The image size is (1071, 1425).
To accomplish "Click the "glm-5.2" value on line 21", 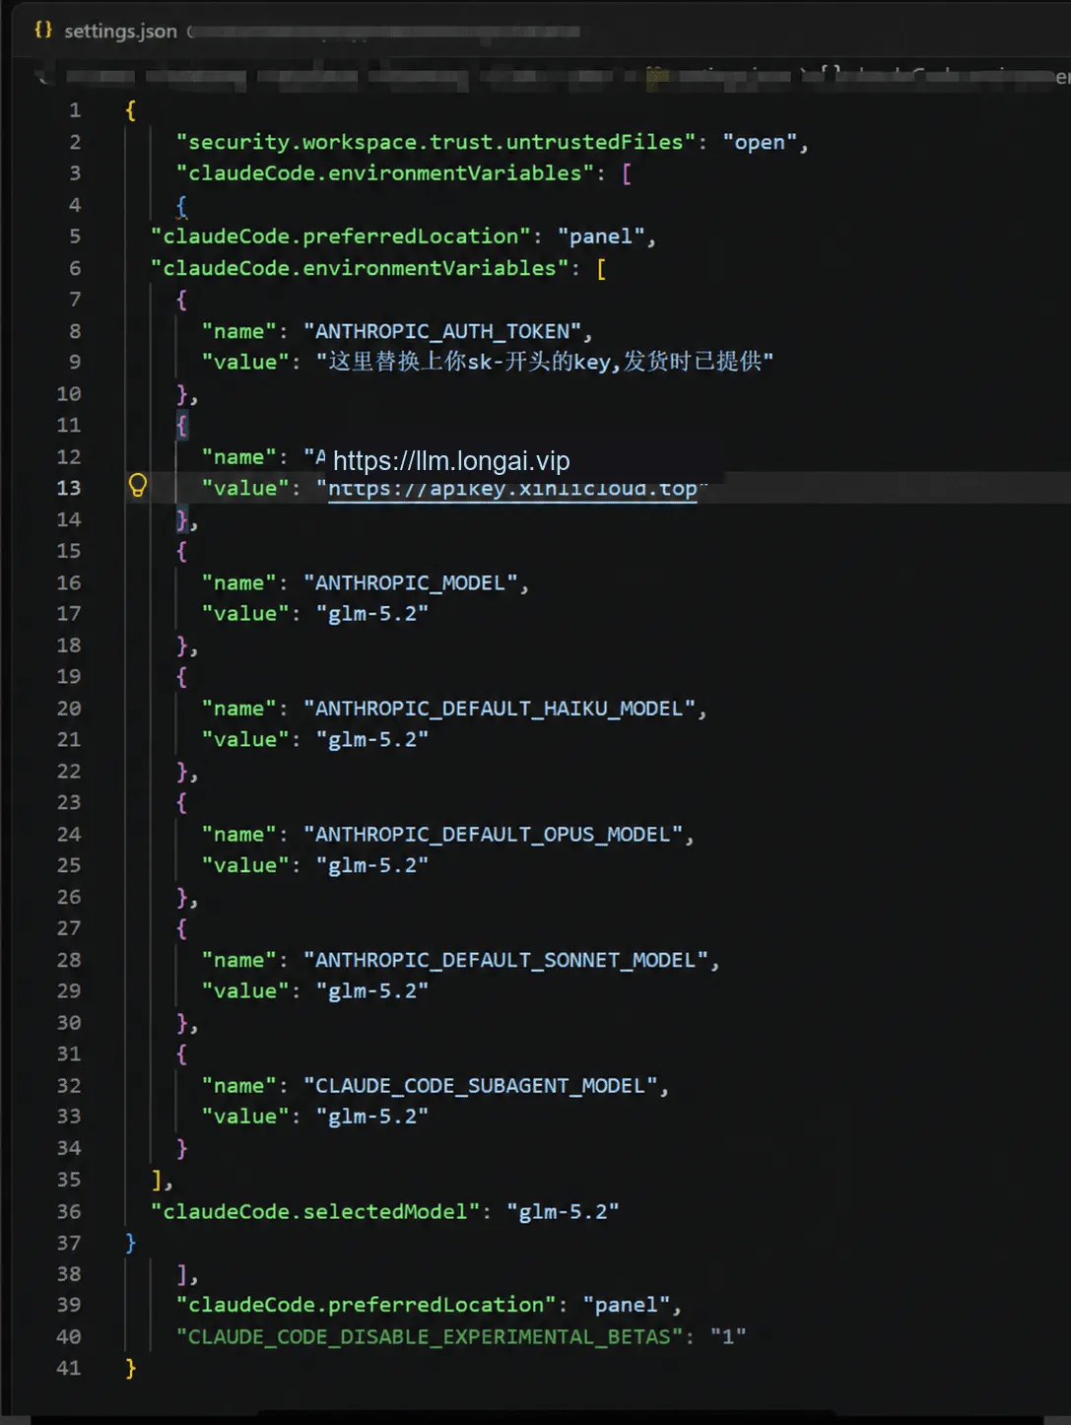I will (372, 739).
